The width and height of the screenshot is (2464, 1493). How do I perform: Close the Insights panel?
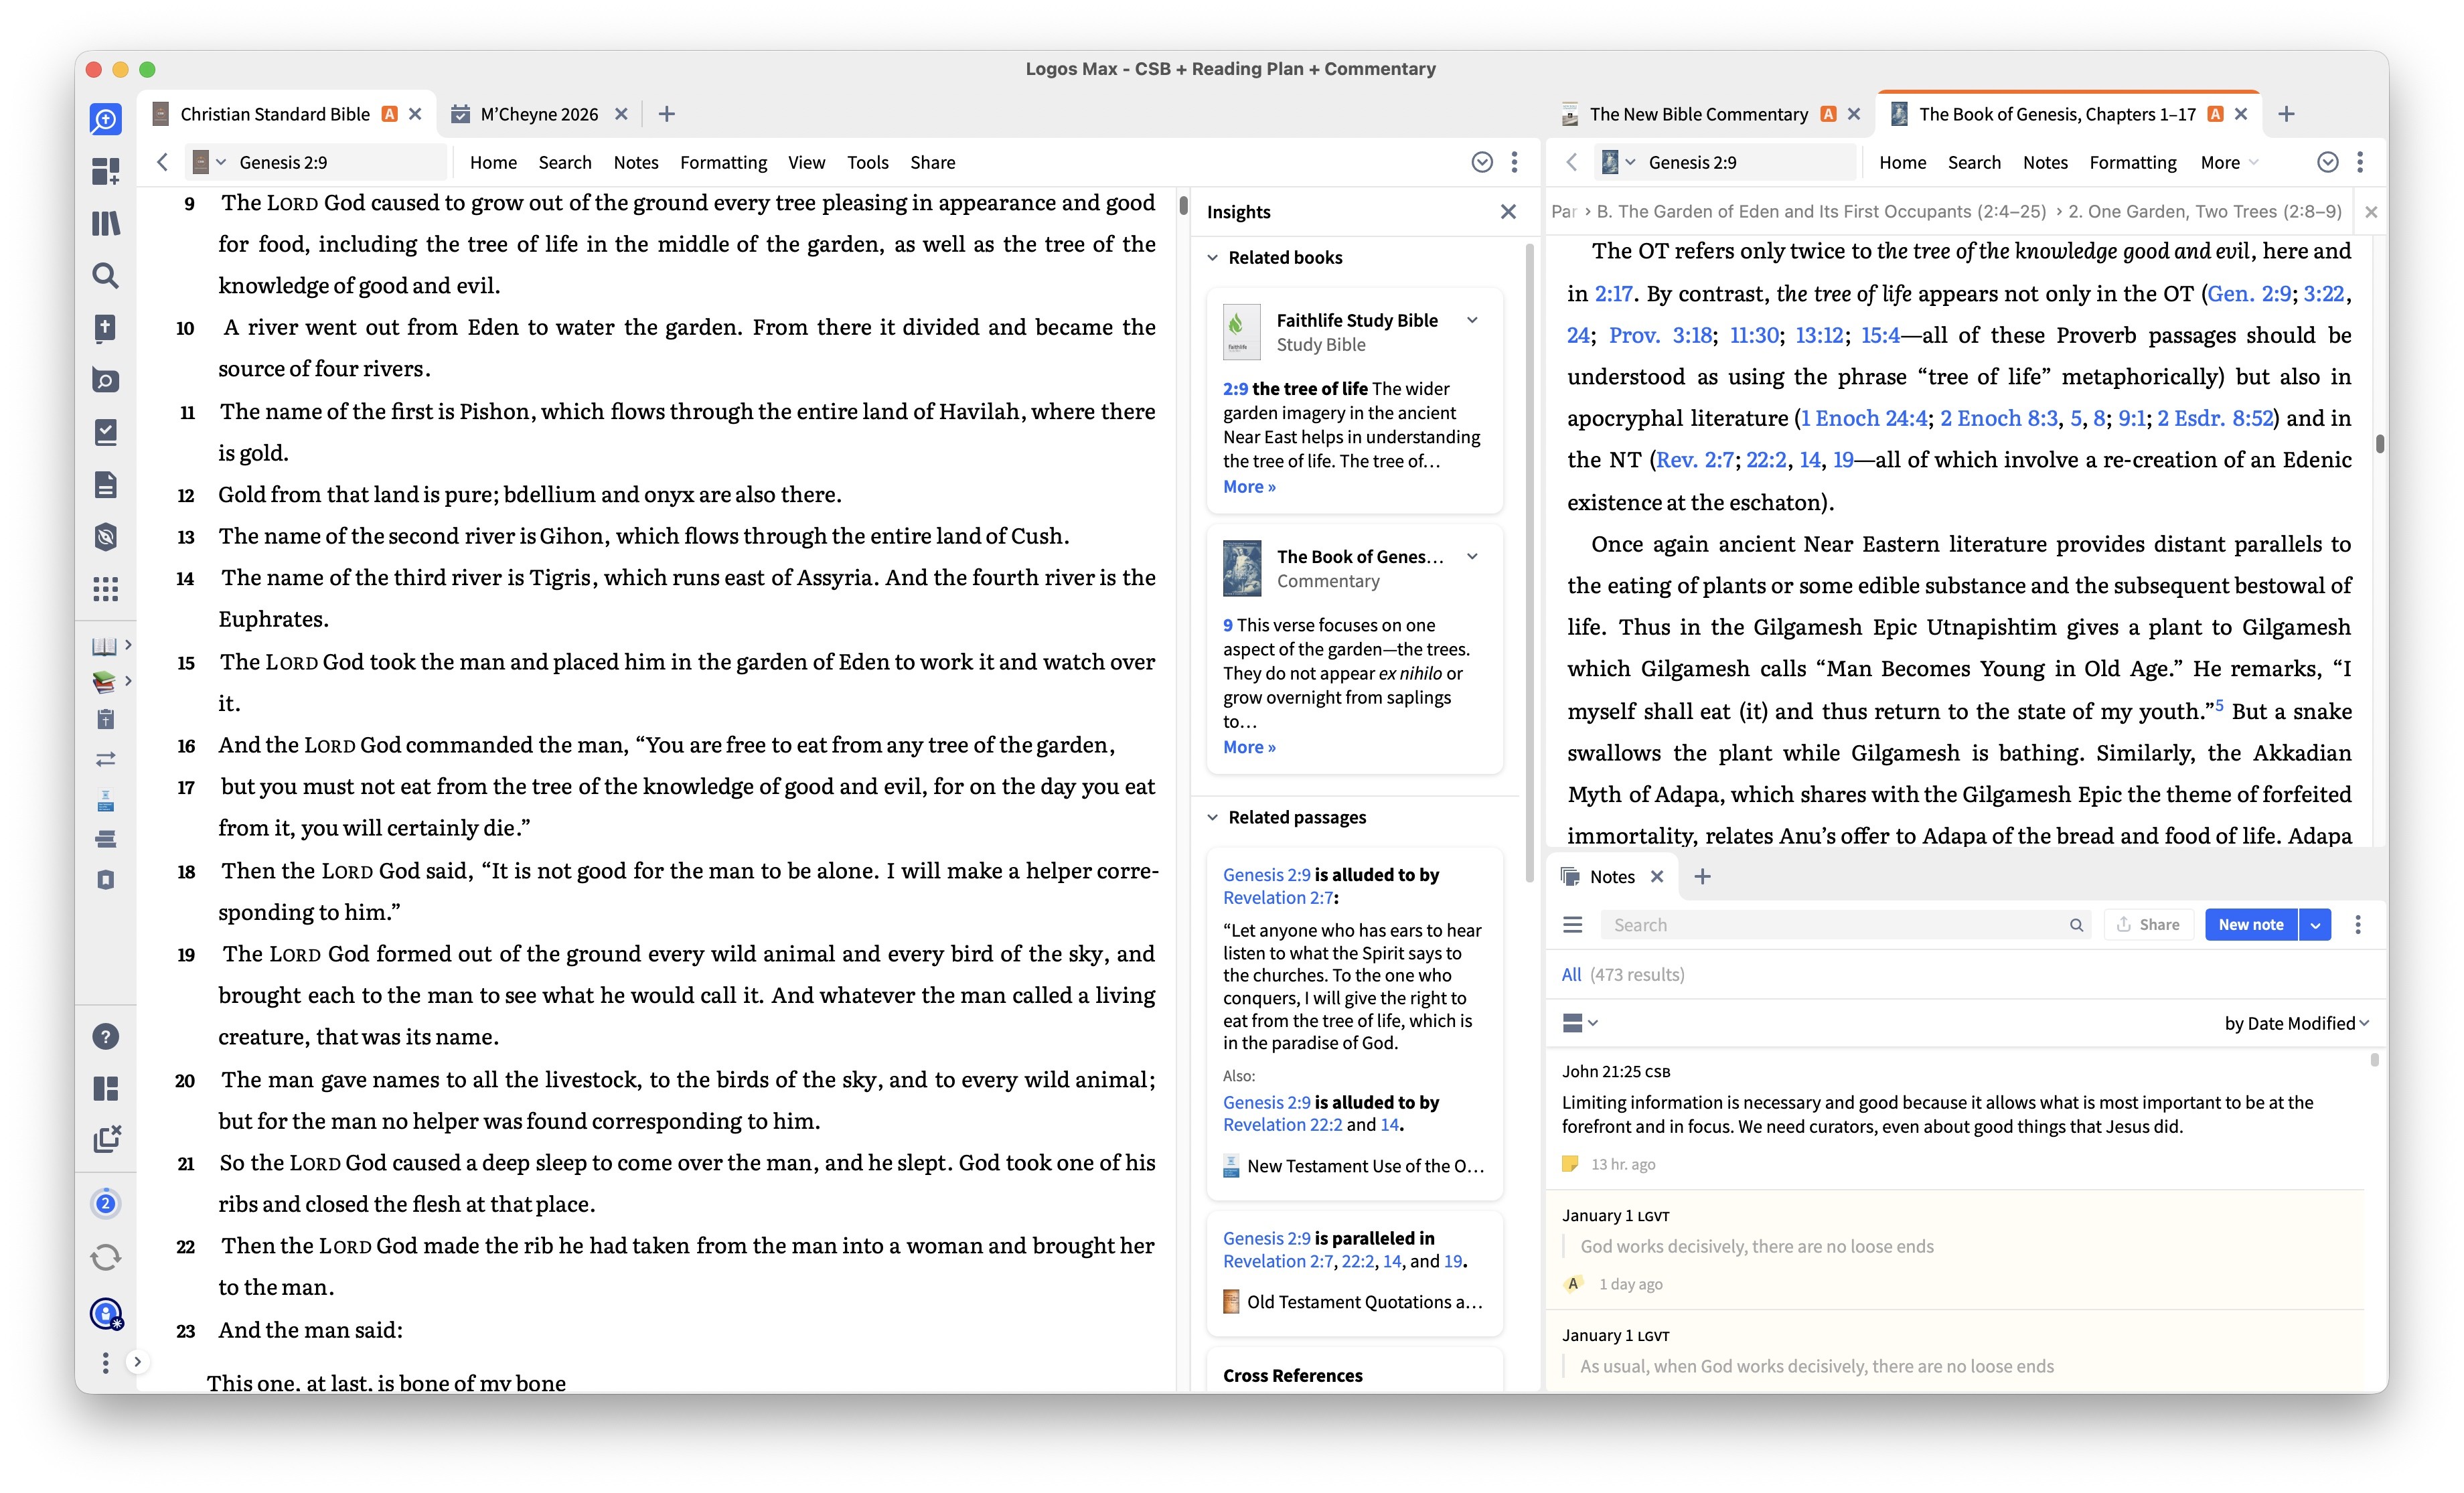coord(1508,212)
